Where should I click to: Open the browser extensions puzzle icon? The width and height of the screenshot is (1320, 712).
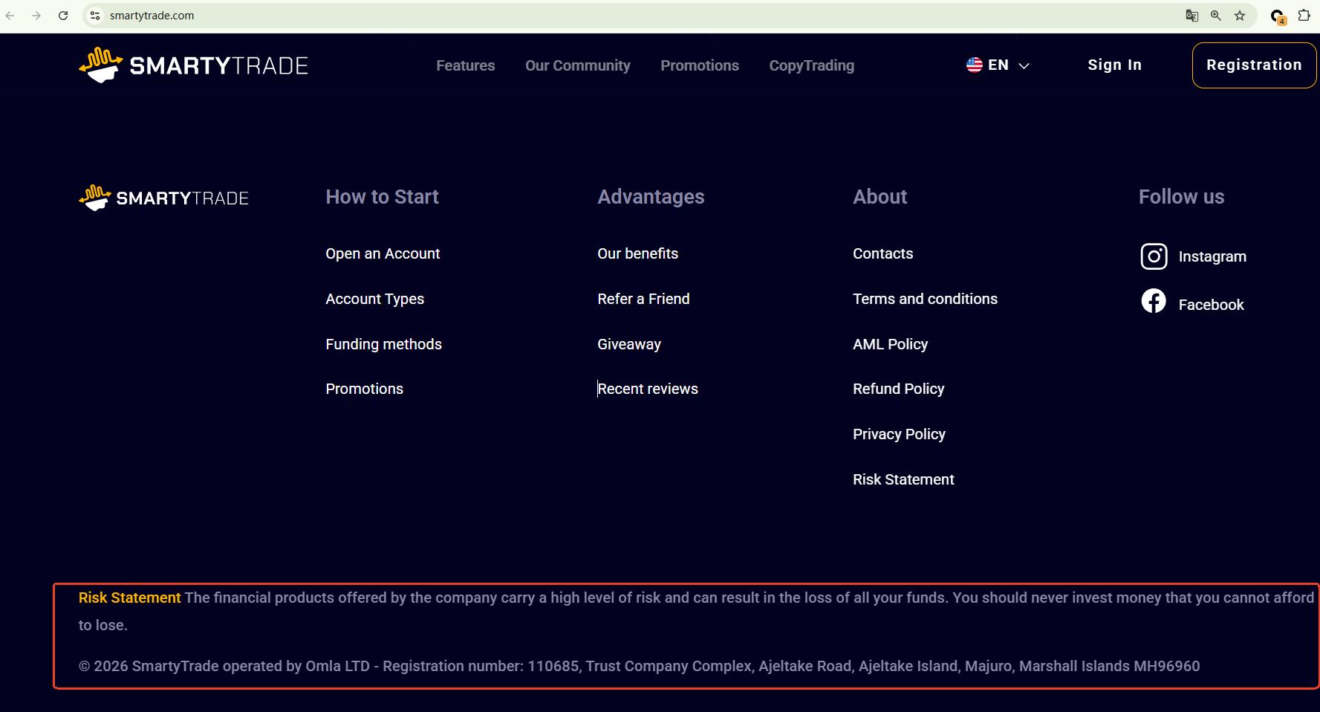pyautogui.click(x=1304, y=16)
